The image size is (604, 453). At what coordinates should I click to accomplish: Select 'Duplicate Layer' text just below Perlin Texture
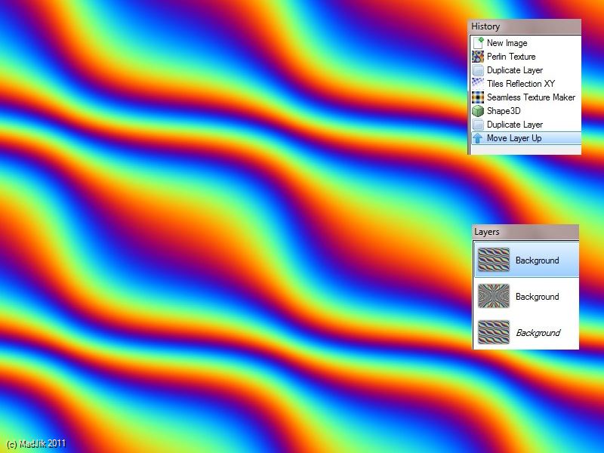[515, 70]
